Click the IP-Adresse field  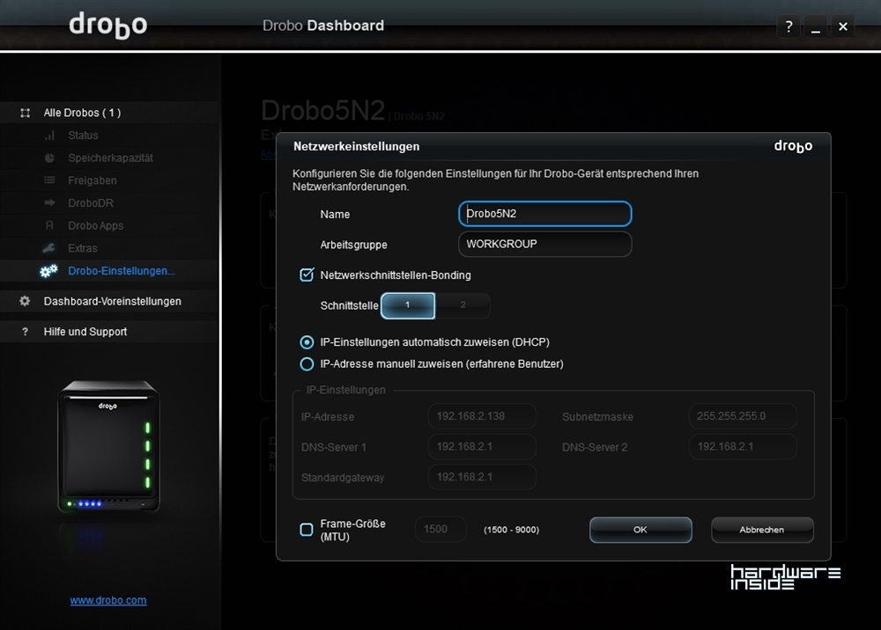[x=482, y=416]
